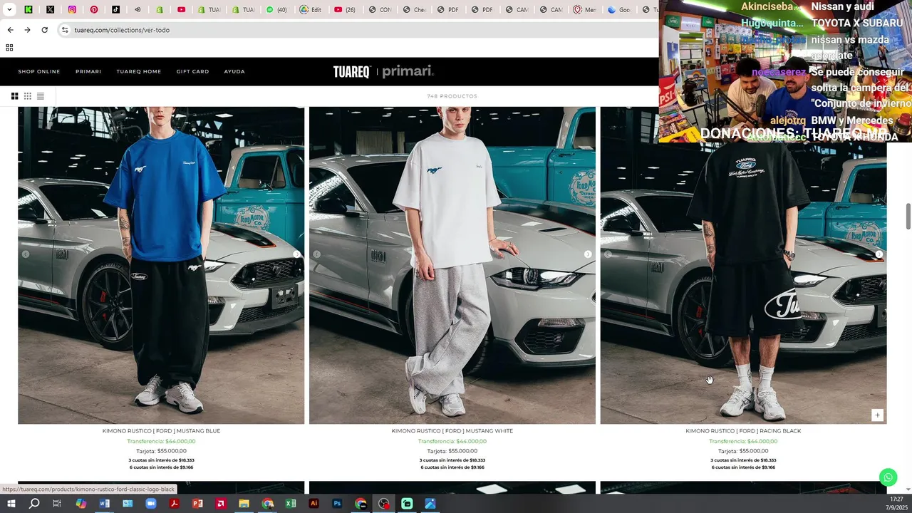Open KIMONO RUSTICO [ FORD ] MUSTANG BLUE link
Screen dimensions: 912x513
(161, 431)
